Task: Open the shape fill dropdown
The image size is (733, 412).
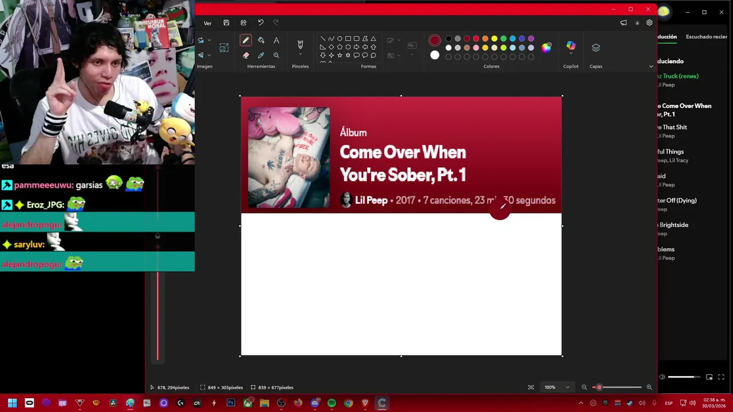Action: 399,56
